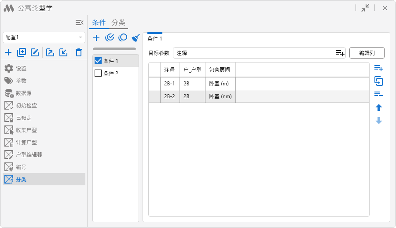The image size is (396, 228).
Task: Move selected row up with arrow
Action: pos(378,107)
